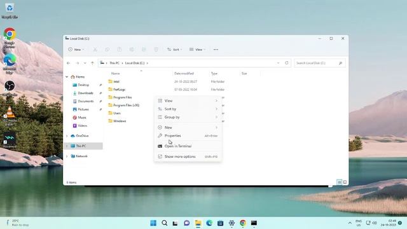Click the search magnifier in search box
Viewport: 407px width, 229px height.
(340, 63)
